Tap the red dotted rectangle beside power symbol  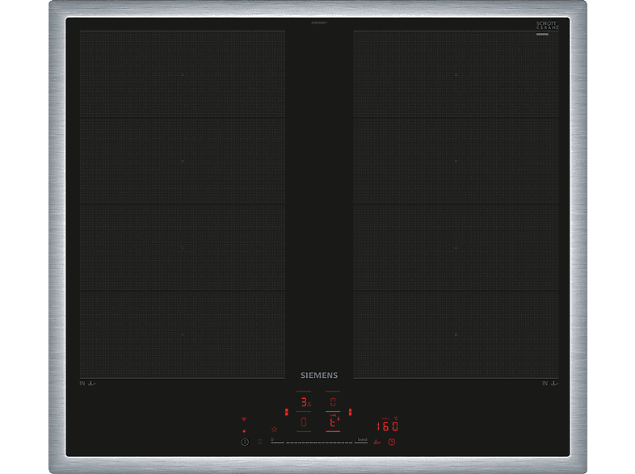coord(259,442)
